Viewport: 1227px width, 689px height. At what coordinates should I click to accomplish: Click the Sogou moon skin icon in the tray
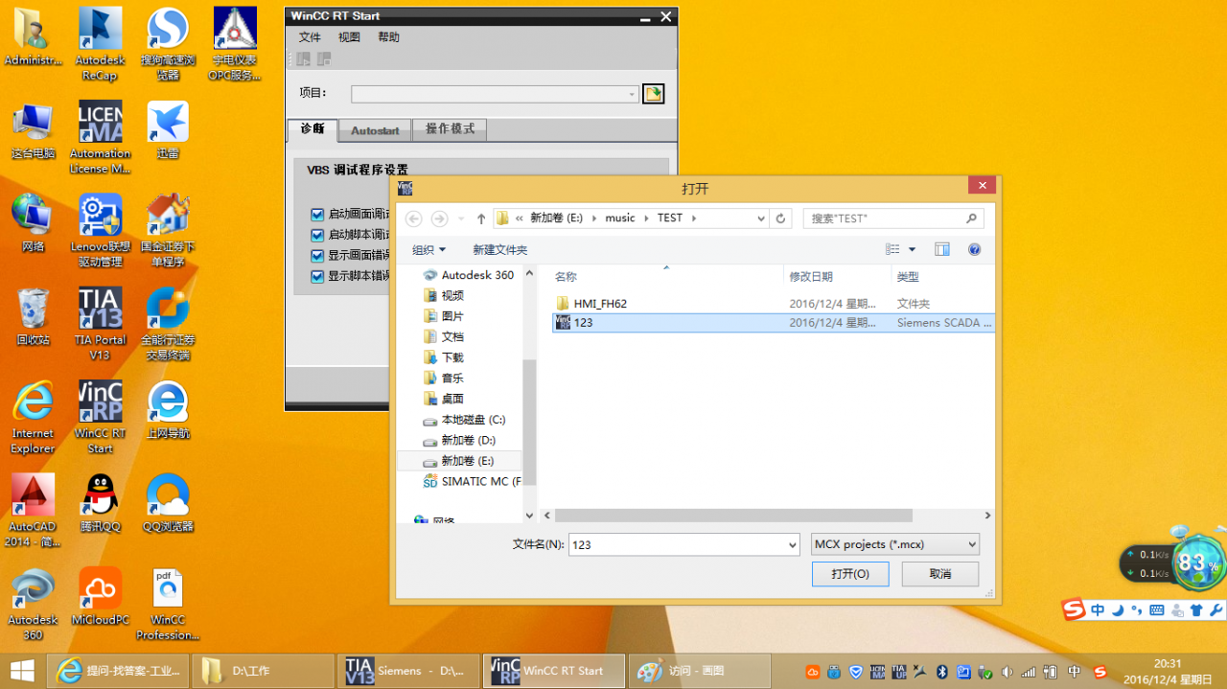click(x=1118, y=609)
